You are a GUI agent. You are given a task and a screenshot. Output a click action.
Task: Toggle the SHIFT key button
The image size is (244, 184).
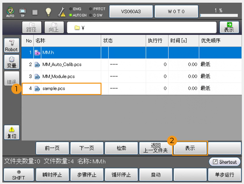pyautogui.click(x=19, y=175)
